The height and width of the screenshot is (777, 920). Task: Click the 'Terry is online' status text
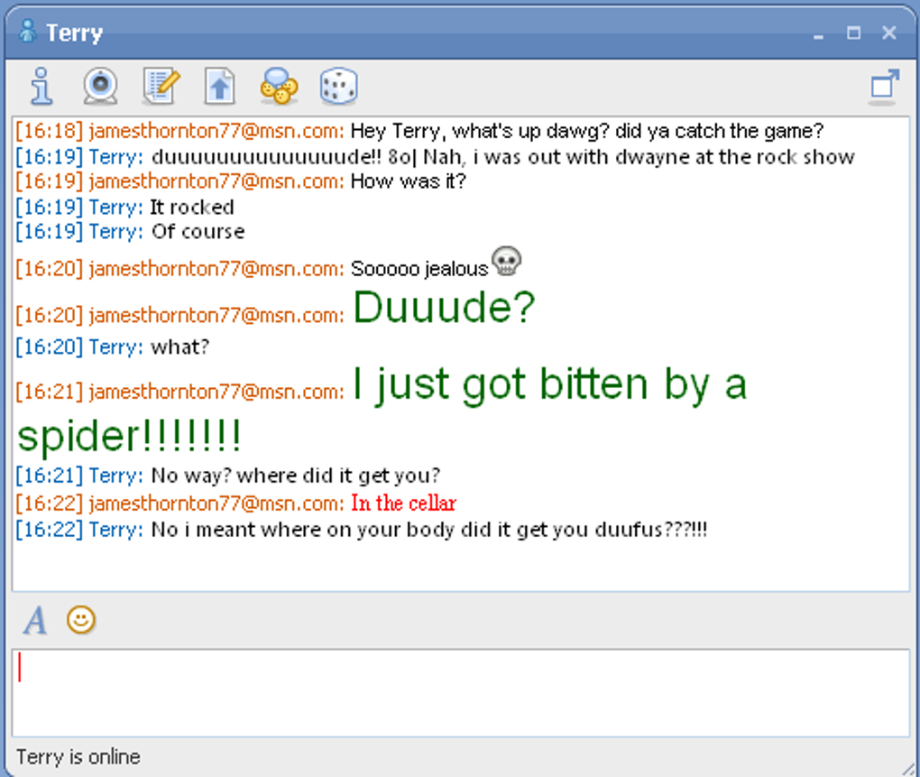[78, 757]
